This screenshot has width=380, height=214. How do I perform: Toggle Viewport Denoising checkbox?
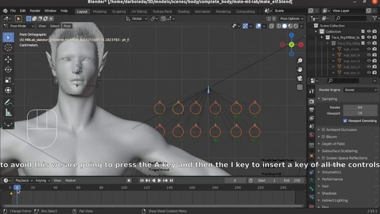point(345,121)
